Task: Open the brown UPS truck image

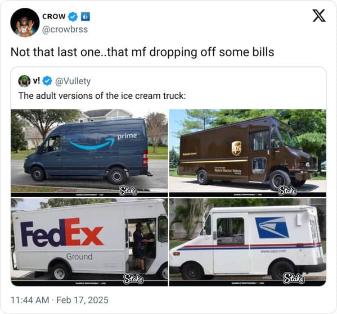Action: click(248, 153)
